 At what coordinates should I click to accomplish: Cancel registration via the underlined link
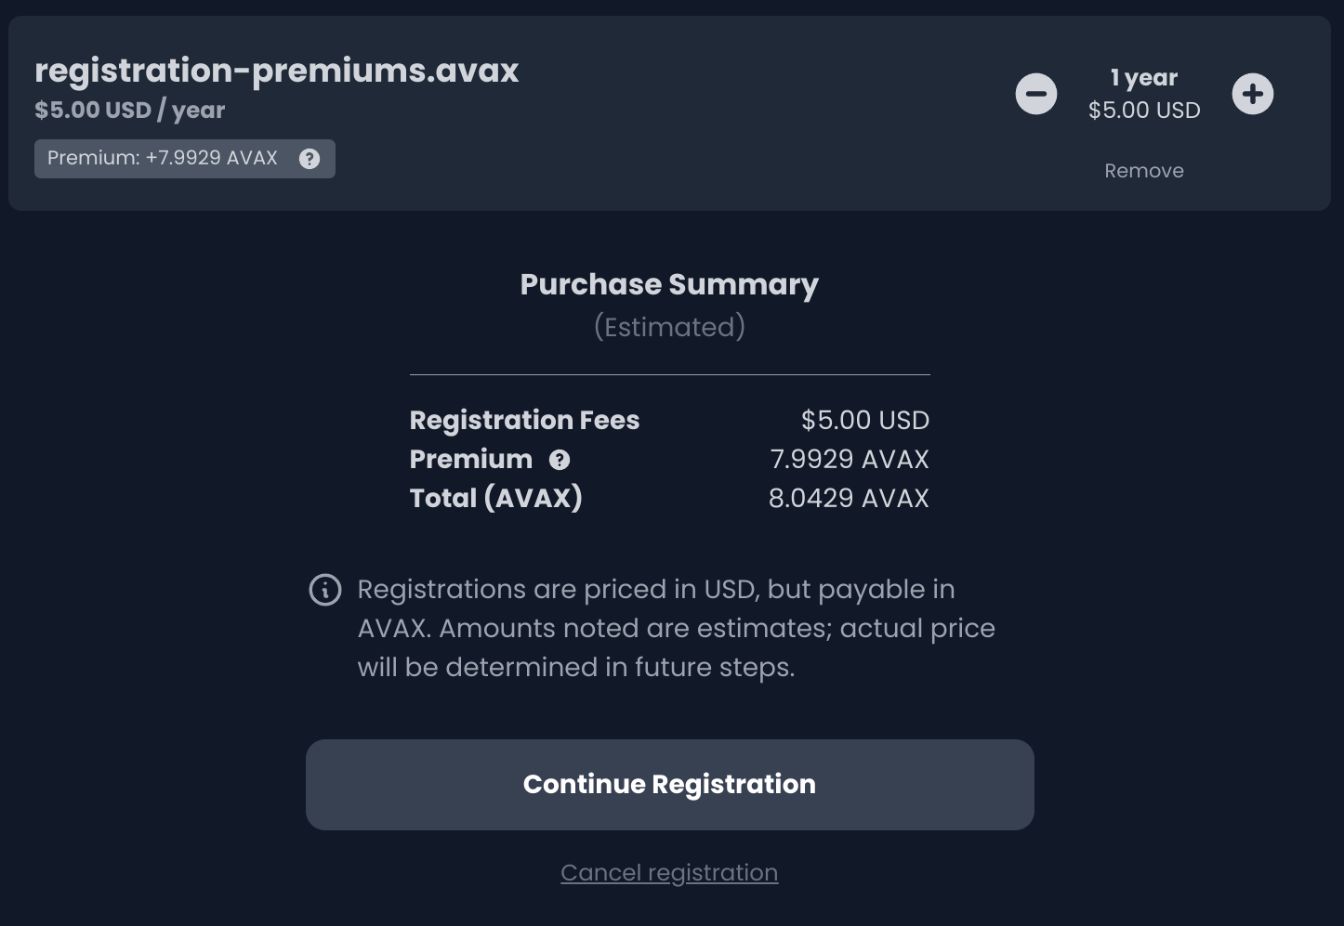669,873
